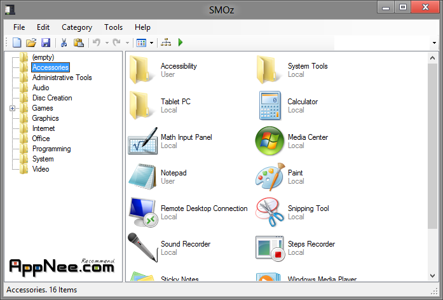Select the System tree category
Screen dimensions: 443x300
tap(43, 159)
